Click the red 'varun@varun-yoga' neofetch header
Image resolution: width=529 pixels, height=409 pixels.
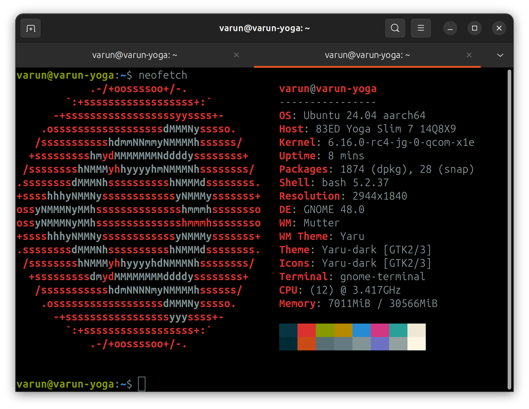(x=328, y=89)
